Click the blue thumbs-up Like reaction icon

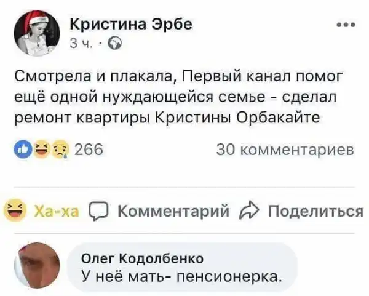24,150
